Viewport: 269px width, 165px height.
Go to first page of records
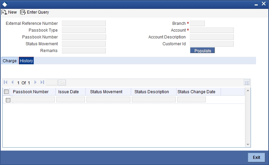pos(5,82)
